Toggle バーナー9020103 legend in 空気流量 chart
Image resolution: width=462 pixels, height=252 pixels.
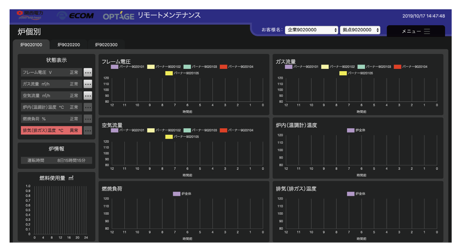[x=200, y=130]
